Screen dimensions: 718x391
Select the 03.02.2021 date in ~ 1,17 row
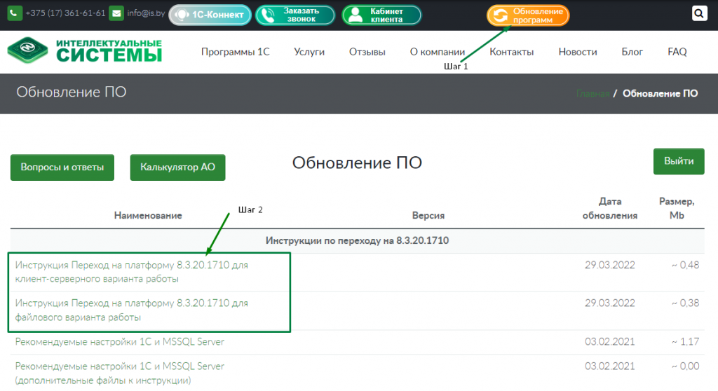click(x=610, y=341)
